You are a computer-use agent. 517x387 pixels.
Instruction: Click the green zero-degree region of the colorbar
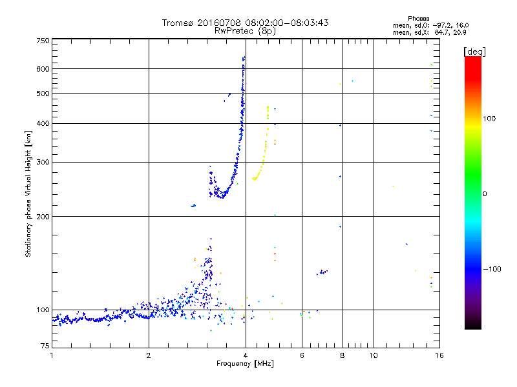[473, 194]
